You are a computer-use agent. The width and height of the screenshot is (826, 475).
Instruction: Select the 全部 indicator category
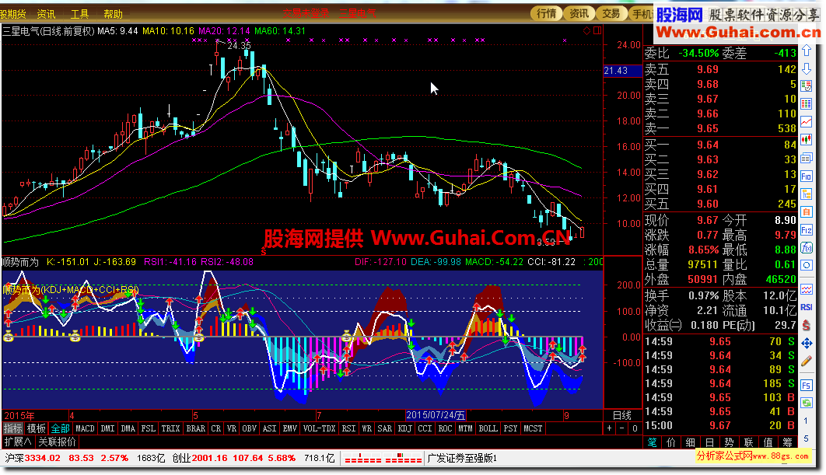60,428
